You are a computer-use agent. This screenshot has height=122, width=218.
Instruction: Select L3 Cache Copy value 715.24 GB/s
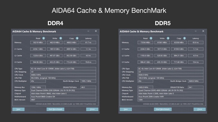72,62
